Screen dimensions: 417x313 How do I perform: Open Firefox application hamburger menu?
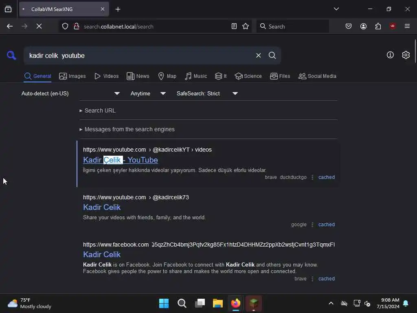(407, 26)
